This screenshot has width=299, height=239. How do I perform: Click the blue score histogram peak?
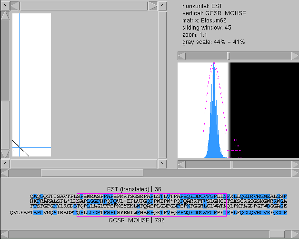click(214, 65)
